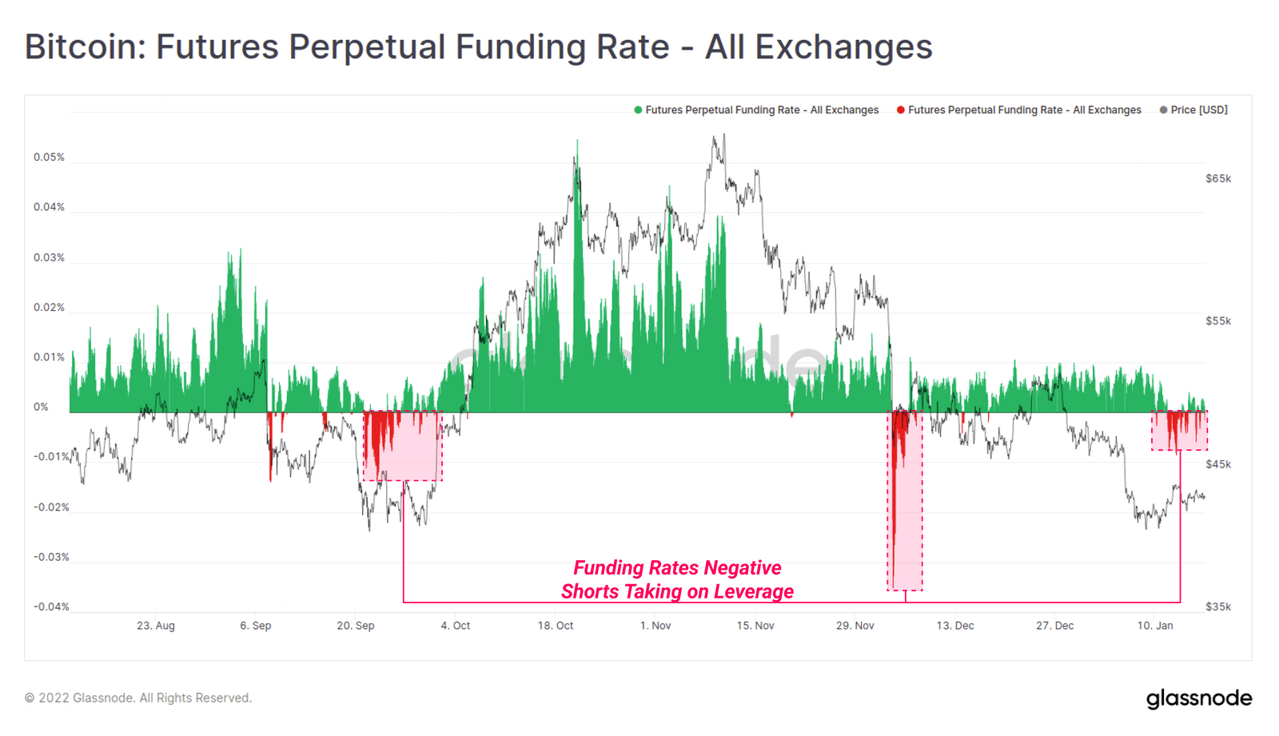Click the pink highlighted box near late September
Screen dimensions: 1279x736
tap(403, 446)
